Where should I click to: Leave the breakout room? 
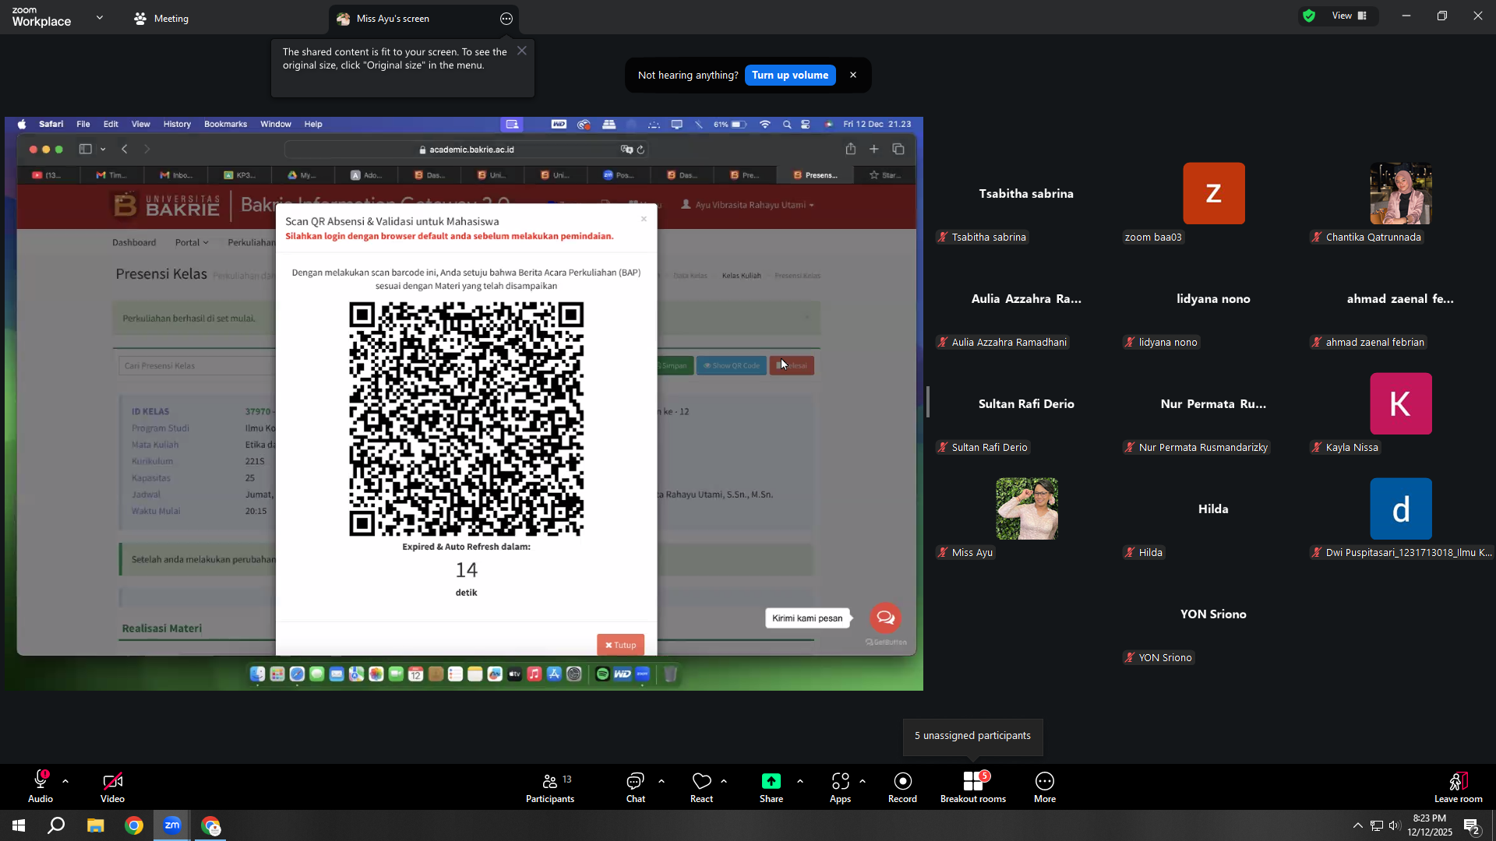[1459, 786]
